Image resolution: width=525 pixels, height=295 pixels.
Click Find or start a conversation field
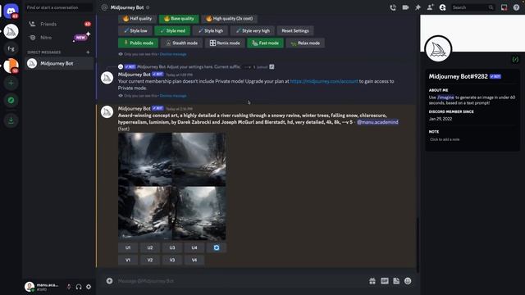pyautogui.click(x=59, y=7)
